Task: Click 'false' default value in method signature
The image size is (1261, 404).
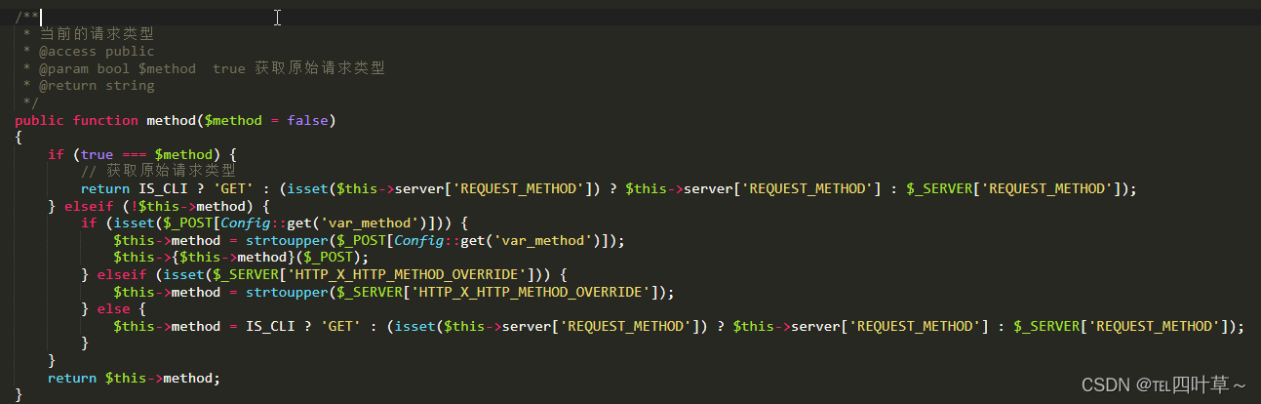Action: (307, 120)
